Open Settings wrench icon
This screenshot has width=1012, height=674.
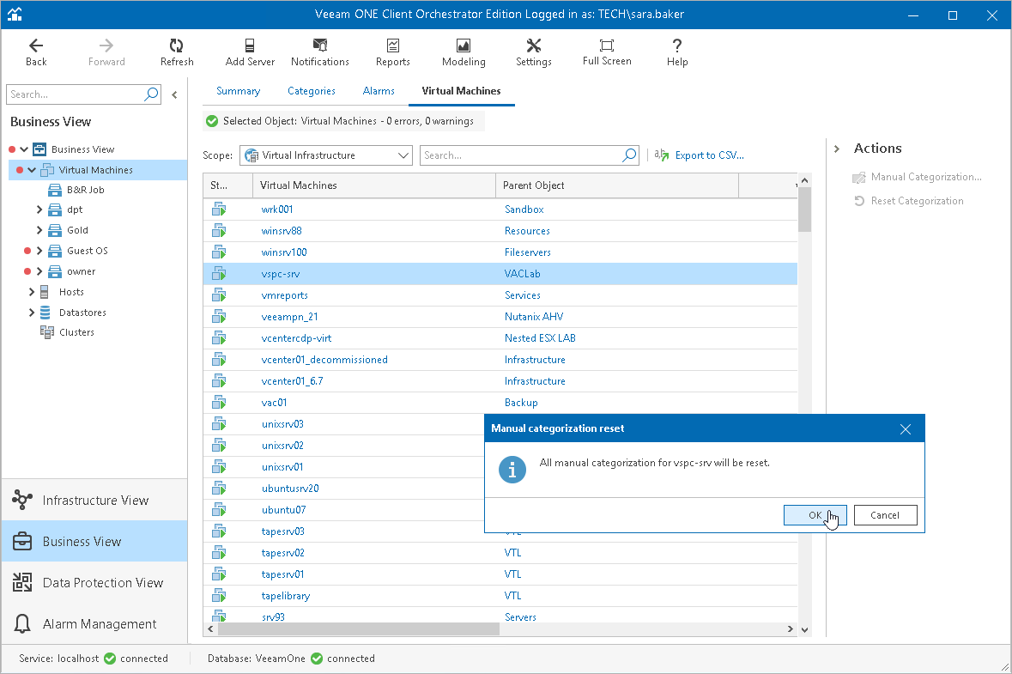[533, 52]
